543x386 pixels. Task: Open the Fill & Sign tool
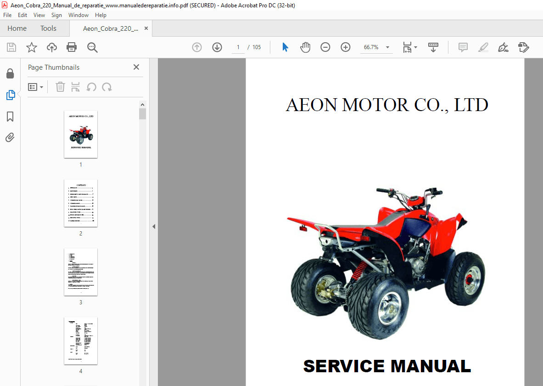click(x=503, y=47)
